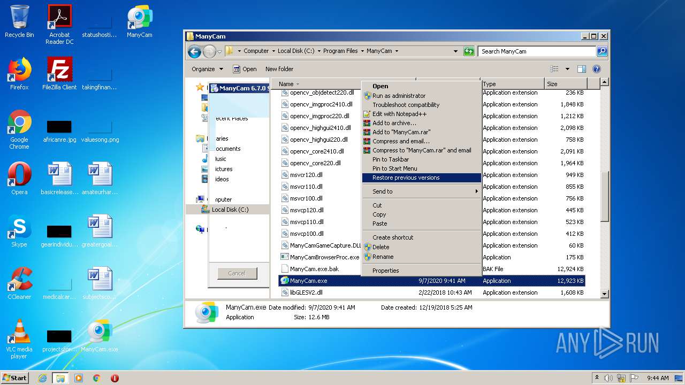Screen dimensions: 685x385
Task: Expand the Program Files breadcrumb arrow
Action: pos(362,51)
